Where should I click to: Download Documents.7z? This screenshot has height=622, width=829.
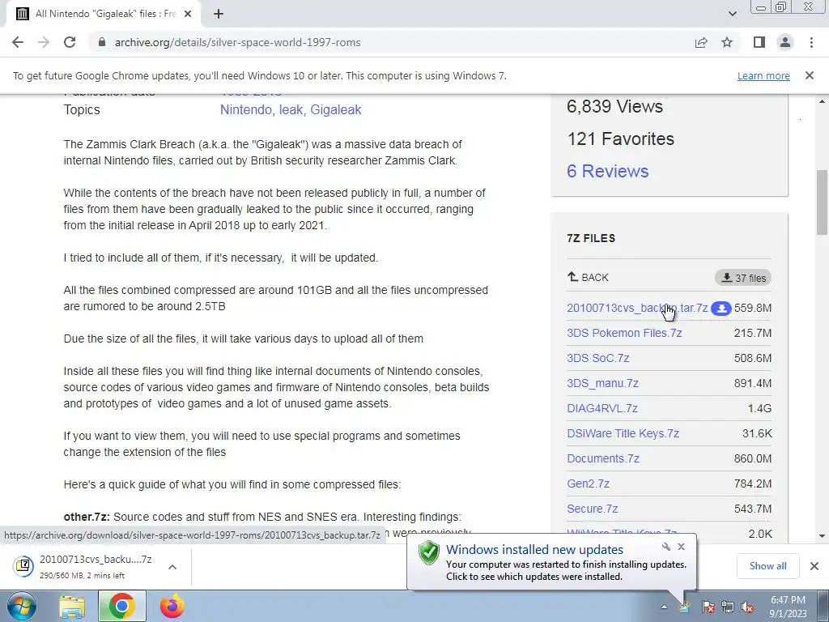point(603,458)
